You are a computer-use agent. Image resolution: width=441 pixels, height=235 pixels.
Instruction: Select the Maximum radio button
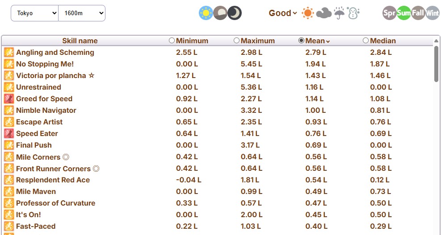(x=236, y=41)
